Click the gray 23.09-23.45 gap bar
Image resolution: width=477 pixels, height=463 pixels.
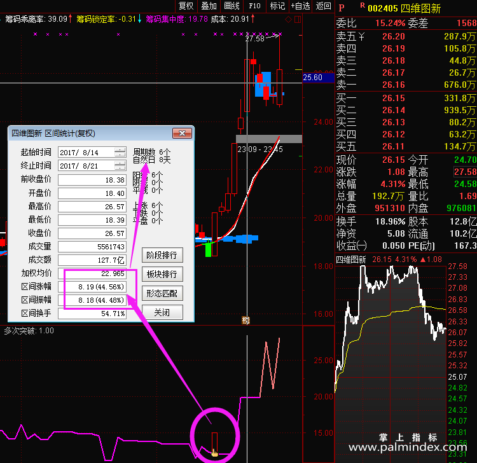click(x=269, y=139)
